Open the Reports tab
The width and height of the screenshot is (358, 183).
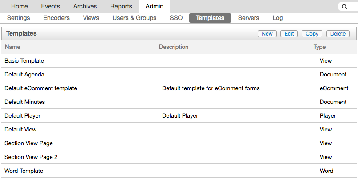click(121, 6)
